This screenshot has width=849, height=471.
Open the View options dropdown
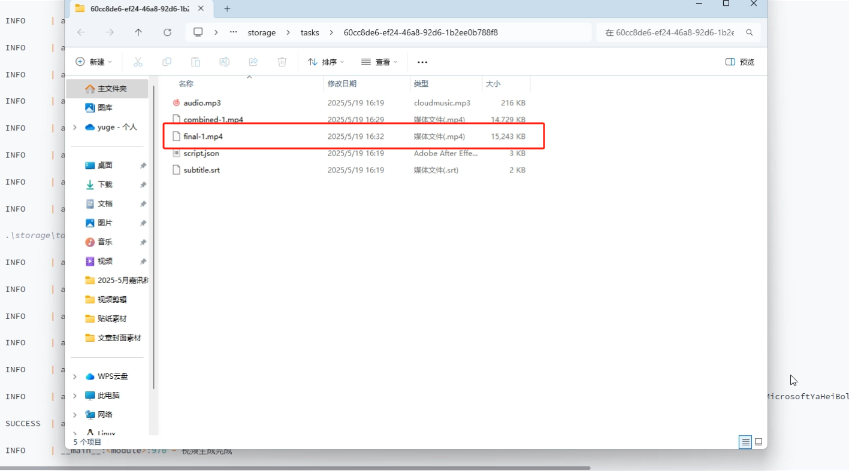[379, 62]
